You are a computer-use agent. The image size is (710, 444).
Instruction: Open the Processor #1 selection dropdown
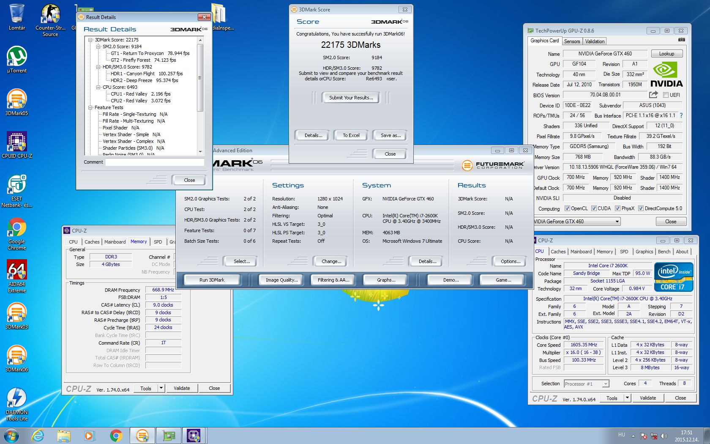point(605,384)
